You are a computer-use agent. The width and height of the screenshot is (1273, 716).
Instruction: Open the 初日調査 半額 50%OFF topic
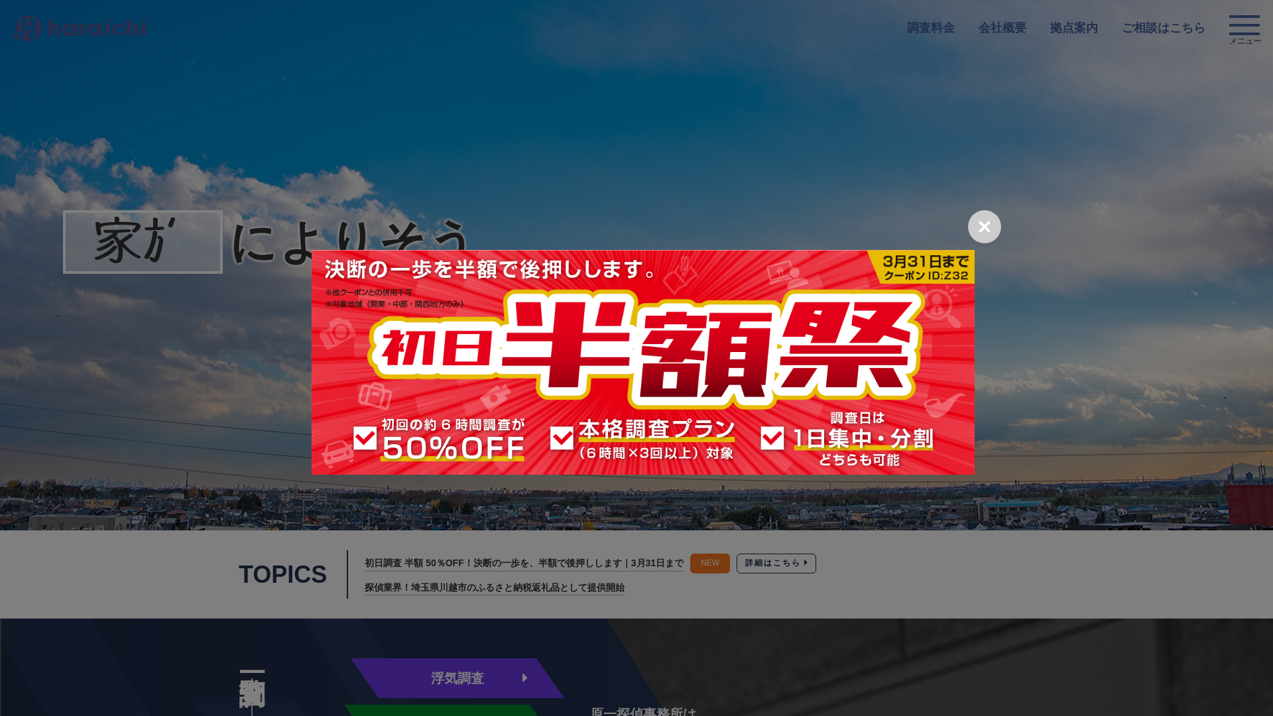click(x=523, y=564)
